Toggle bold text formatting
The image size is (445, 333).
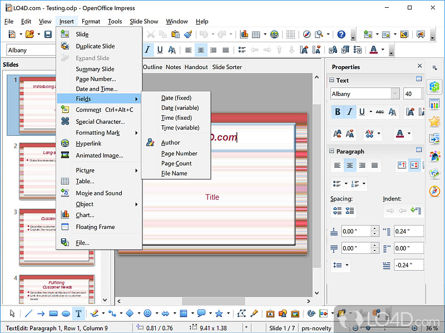[x=338, y=111]
